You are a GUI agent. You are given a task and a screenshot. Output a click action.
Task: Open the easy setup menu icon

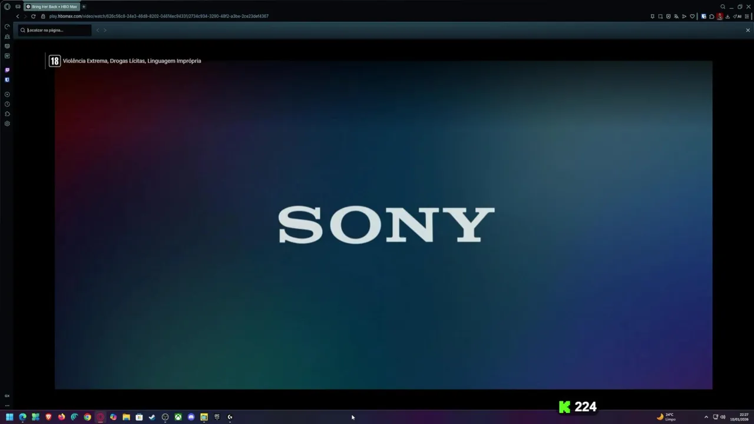tap(747, 16)
